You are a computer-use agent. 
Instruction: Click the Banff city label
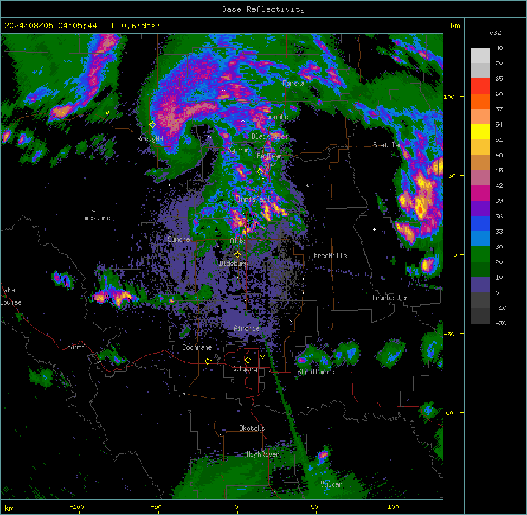point(76,347)
